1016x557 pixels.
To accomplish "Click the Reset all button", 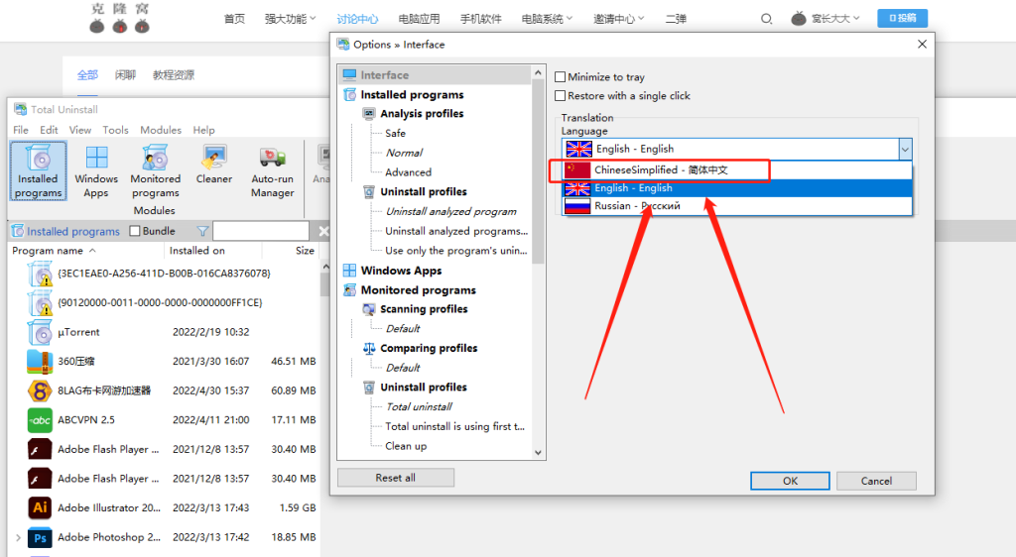I will point(395,478).
